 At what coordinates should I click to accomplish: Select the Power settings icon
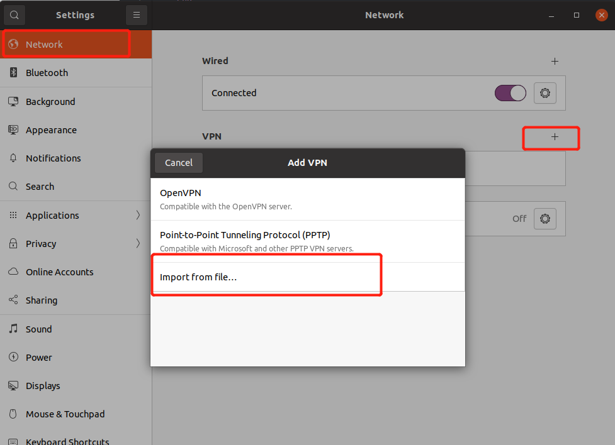[x=13, y=357]
